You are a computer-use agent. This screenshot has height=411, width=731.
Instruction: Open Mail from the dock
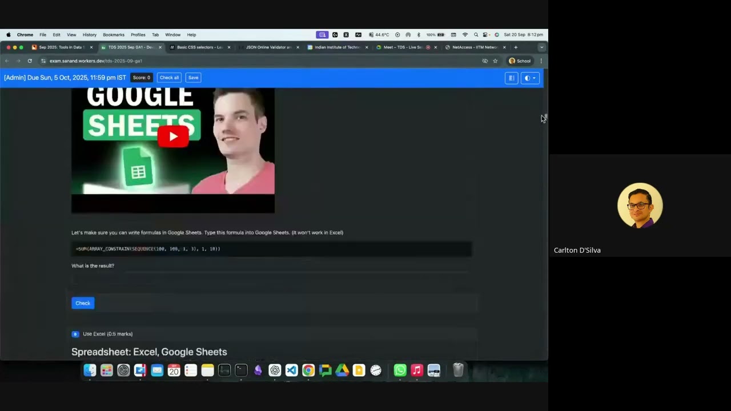pos(157,370)
